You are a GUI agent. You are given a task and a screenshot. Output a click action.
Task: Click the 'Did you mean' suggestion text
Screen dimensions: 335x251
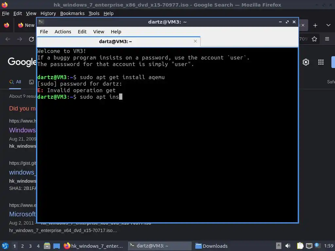tap(23, 109)
